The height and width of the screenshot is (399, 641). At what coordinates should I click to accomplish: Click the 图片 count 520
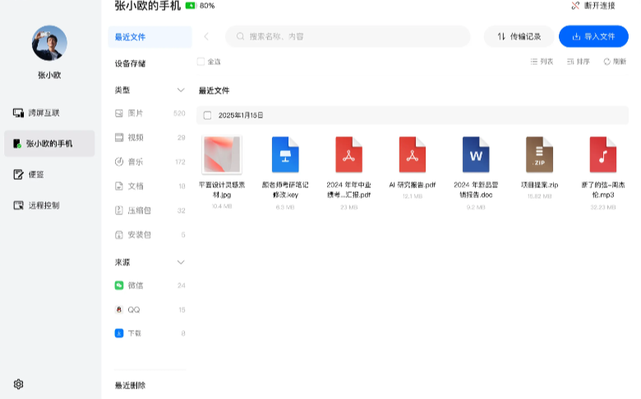(x=179, y=113)
